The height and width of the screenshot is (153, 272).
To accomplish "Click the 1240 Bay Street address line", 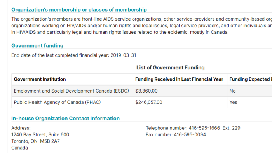I will click(x=40, y=135).
